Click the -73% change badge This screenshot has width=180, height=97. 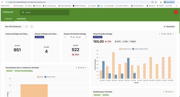click(108, 41)
